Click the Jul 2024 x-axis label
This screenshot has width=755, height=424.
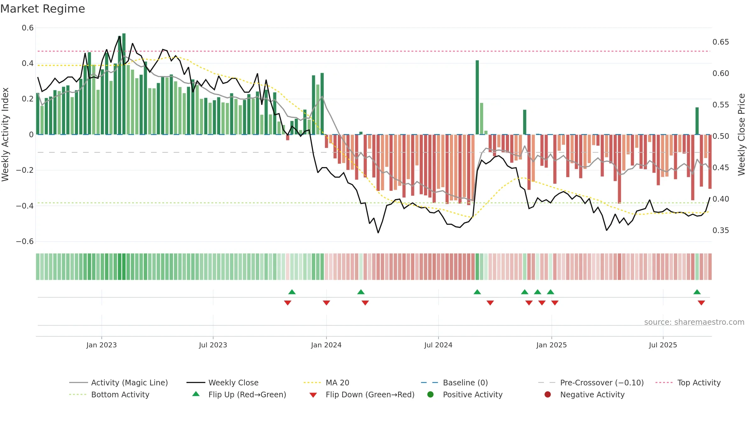(x=438, y=345)
